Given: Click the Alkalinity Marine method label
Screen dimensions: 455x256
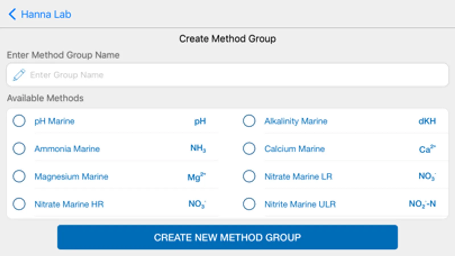Looking at the screenshot, I should (x=296, y=121).
